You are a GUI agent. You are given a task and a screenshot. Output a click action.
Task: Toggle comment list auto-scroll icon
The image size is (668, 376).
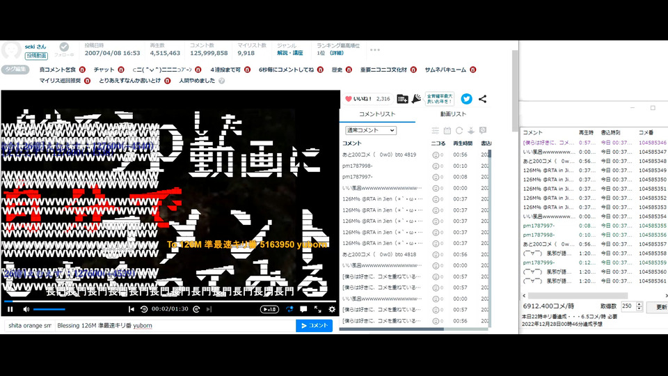[x=471, y=130]
